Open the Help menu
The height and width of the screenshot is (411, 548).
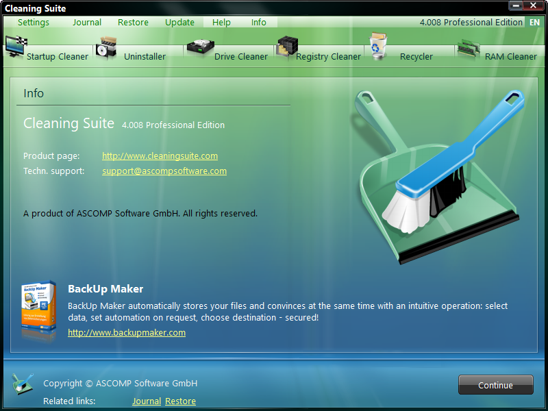tap(221, 23)
